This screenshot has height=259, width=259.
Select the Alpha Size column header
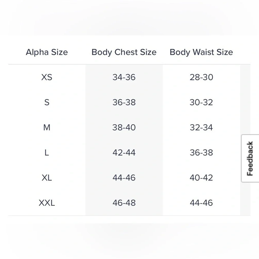[x=47, y=52]
